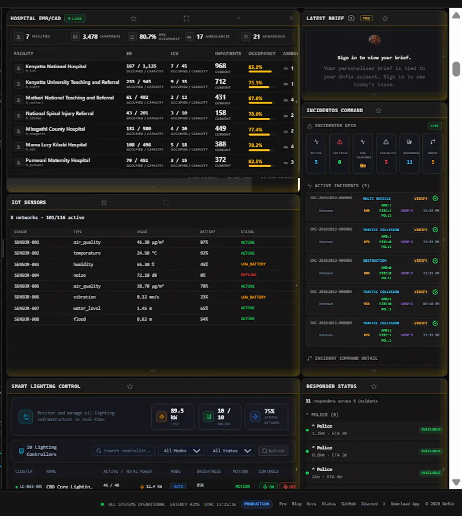Viewport: 462px width, 516px height.
Task: Open the All Modes dropdown
Action: (x=181, y=451)
